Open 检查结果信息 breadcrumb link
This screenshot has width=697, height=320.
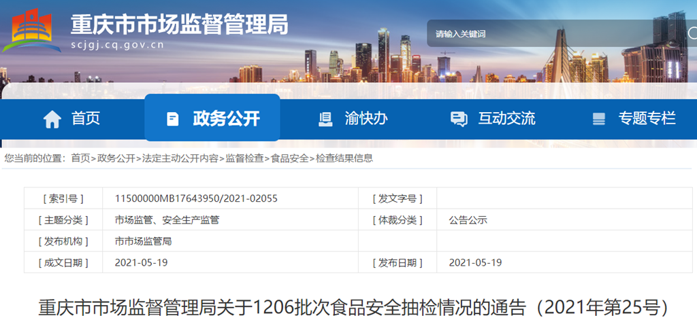click(344, 158)
